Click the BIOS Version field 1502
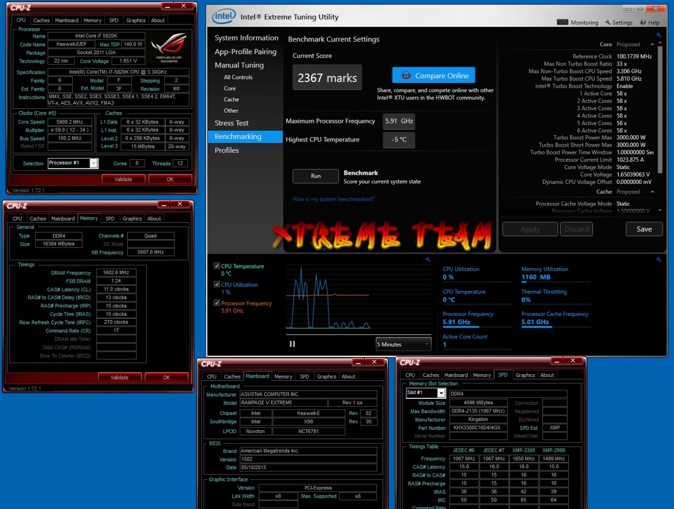 tap(308, 459)
